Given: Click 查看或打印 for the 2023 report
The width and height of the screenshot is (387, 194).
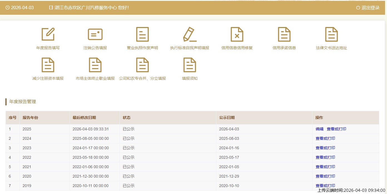Looking at the screenshot, I should click(325, 148).
